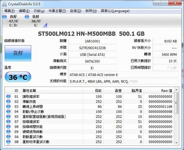The height and width of the screenshot is (150, 184).
Task: Select the 啟動/停止次數 attribute row
Action: coord(89,112)
